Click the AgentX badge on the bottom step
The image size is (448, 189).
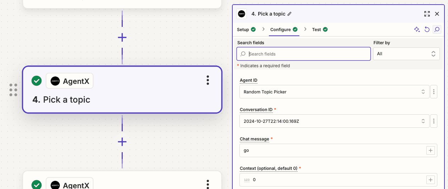(x=70, y=184)
